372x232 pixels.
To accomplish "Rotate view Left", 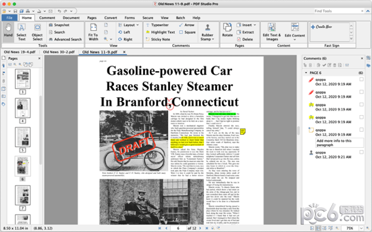I will tap(124, 32).
